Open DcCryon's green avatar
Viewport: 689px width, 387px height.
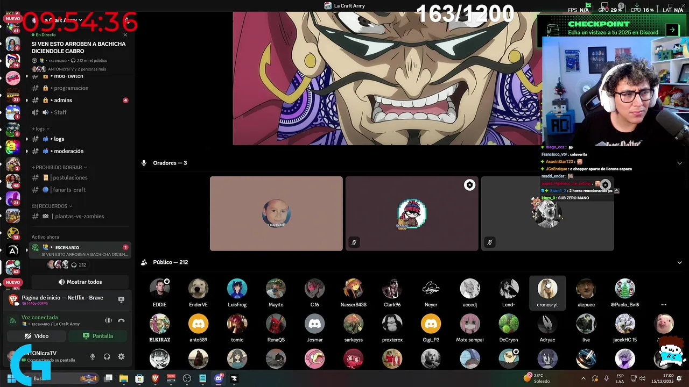point(509,324)
